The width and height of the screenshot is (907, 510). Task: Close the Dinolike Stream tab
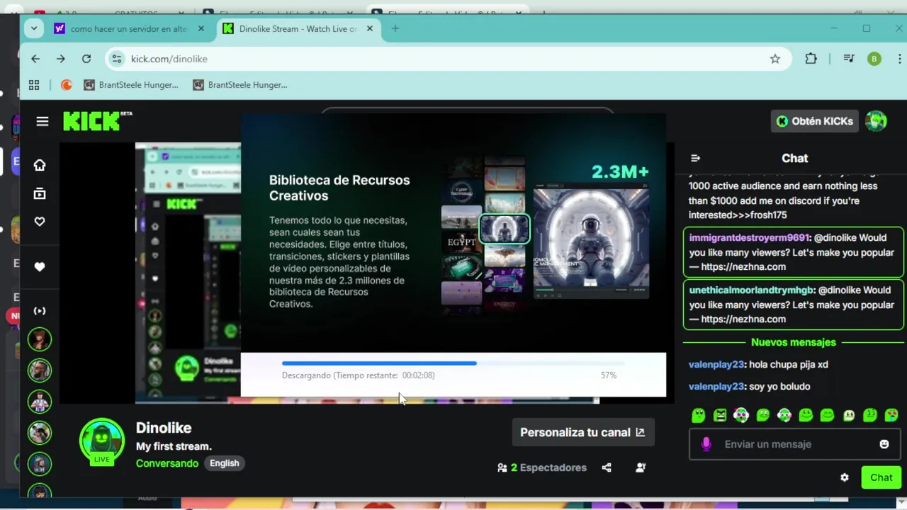coord(370,29)
